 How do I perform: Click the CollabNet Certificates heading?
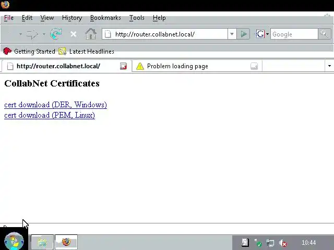click(52, 83)
